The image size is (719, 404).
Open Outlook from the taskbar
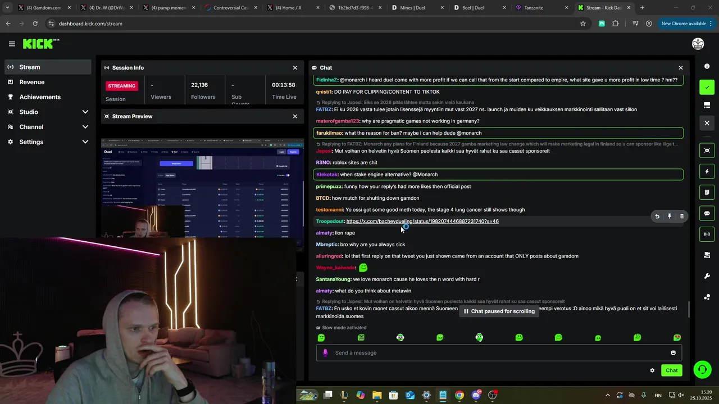click(410, 395)
